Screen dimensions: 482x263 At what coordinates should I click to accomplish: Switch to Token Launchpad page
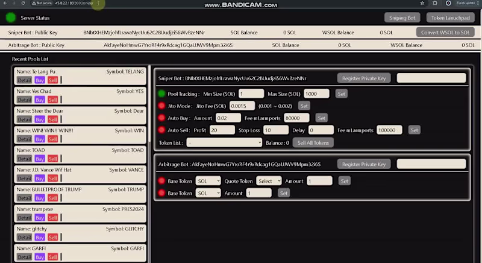coord(450,18)
